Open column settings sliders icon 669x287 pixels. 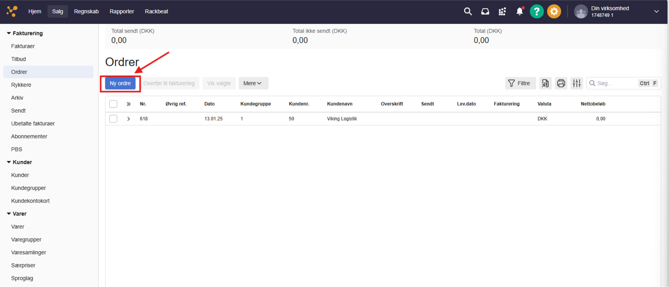click(577, 83)
